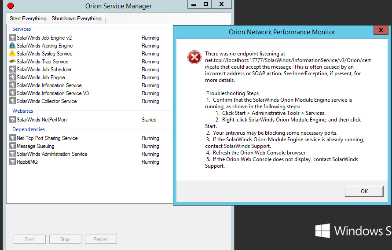Click the Troubleshooting Steps heading in the dialog
Viewport: 392px width, 250px height.
[x=232, y=93]
